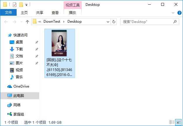
Task: Click the Properties checkmark quick access icon
Action: (x=15, y=5)
